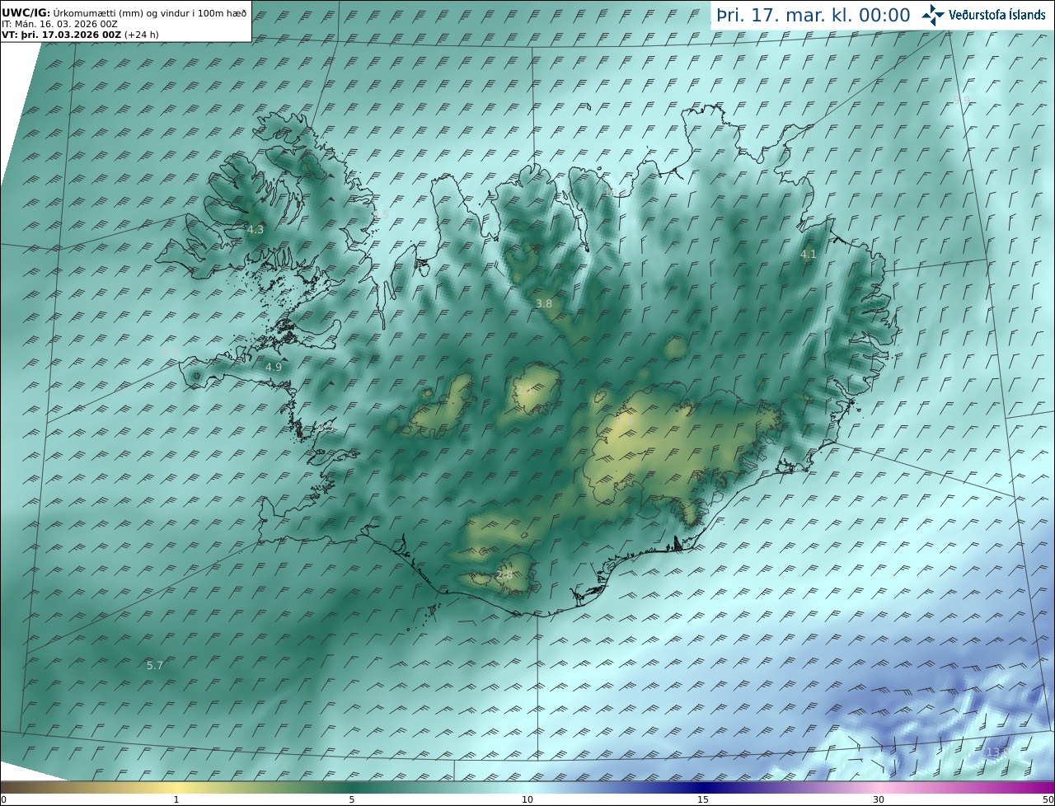Click the date heading Þri. 17. mar. kl. 00:00
The image size is (1055, 806).
[814, 16]
